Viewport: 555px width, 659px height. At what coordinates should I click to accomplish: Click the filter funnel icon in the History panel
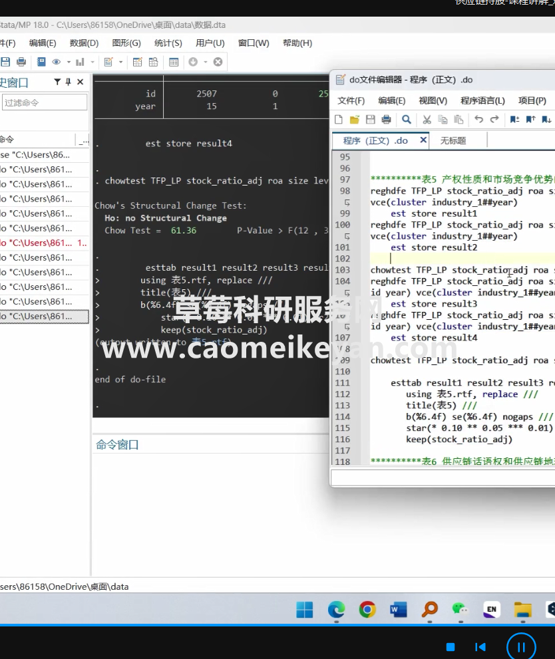click(x=57, y=82)
